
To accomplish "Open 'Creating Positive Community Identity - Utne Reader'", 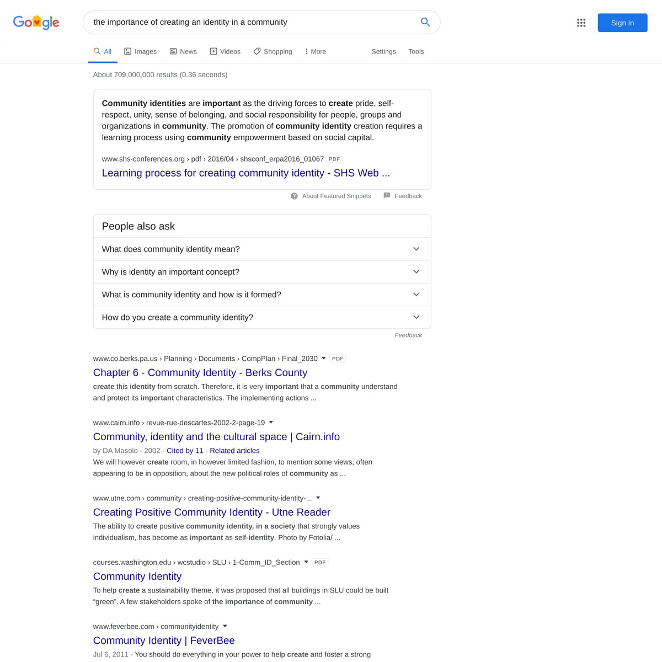I will [x=211, y=512].
